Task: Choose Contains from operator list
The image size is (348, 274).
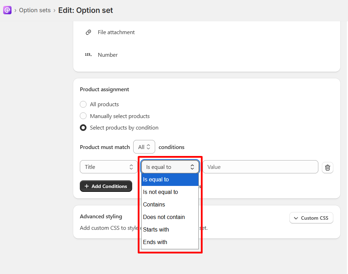Action: (170, 205)
